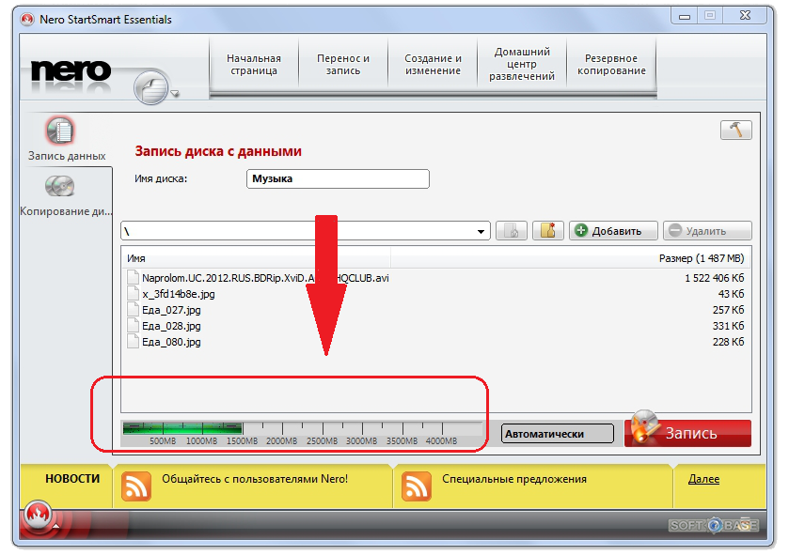This screenshot has height=555, width=789.
Task: Close the Nero StartSmart window
Action: tap(746, 16)
